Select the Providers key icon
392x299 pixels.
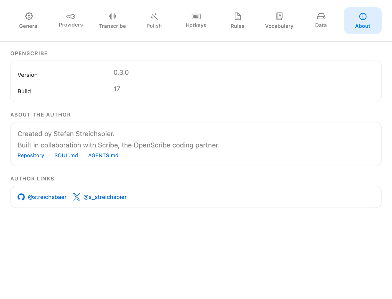[71, 16]
